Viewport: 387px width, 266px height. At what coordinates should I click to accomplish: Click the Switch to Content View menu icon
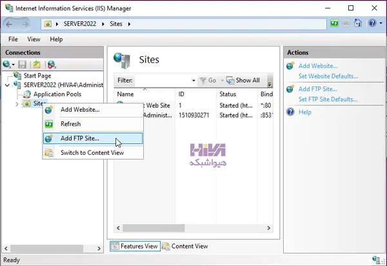pos(49,153)
